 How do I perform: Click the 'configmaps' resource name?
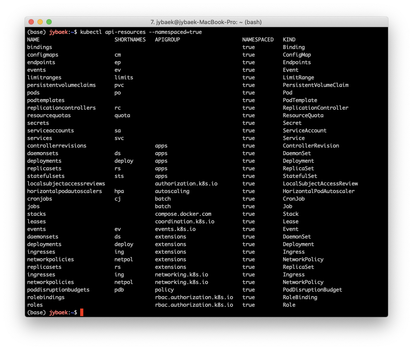[43, 55]
